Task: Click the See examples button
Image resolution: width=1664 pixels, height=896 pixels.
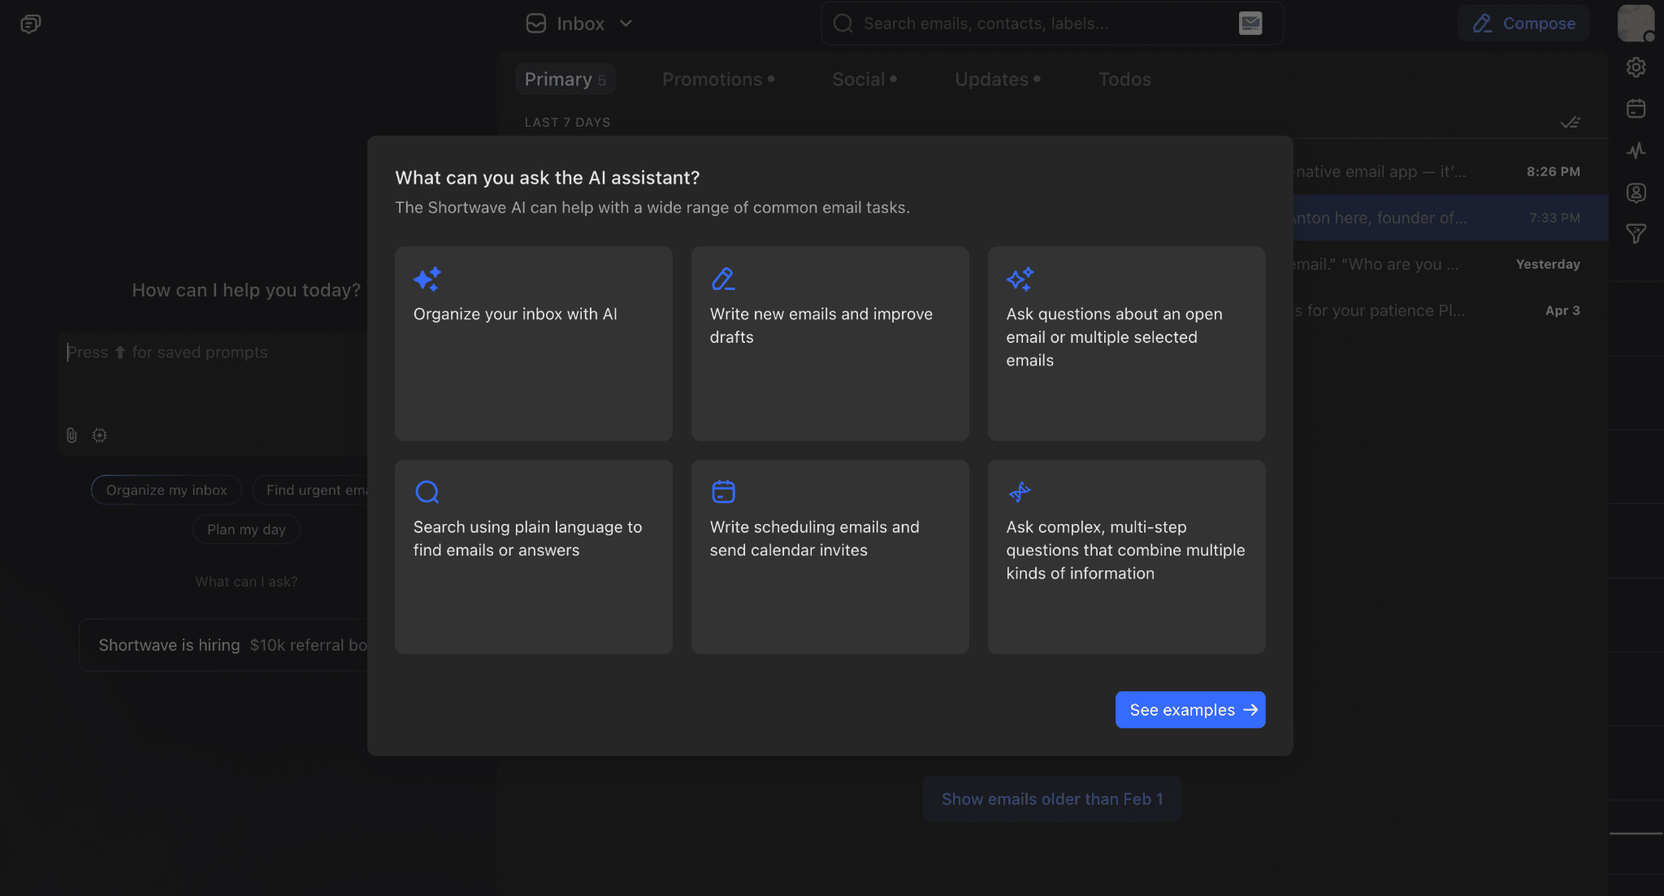Action: pos(1189,709)
